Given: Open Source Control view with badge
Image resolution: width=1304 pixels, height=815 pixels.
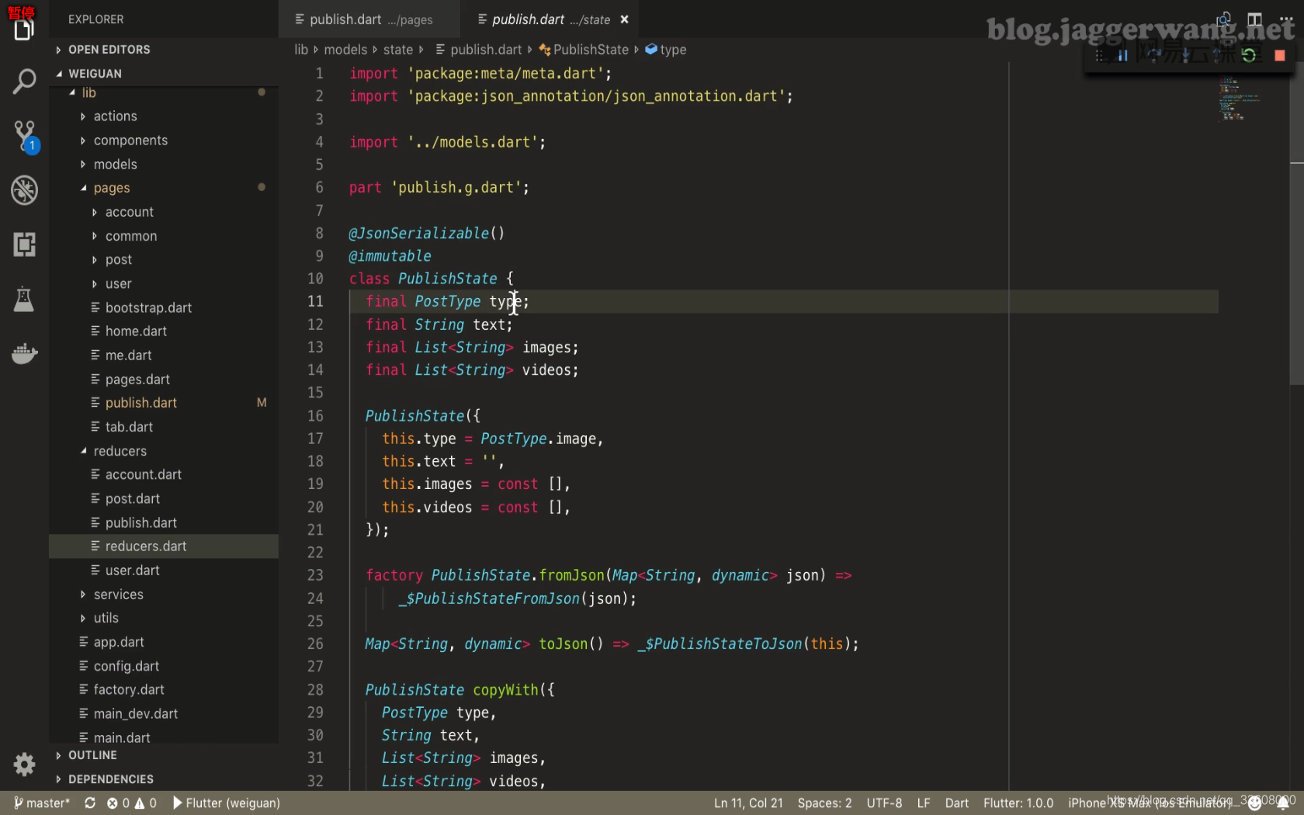Looking at the screenshot, I should pos(25,136).
